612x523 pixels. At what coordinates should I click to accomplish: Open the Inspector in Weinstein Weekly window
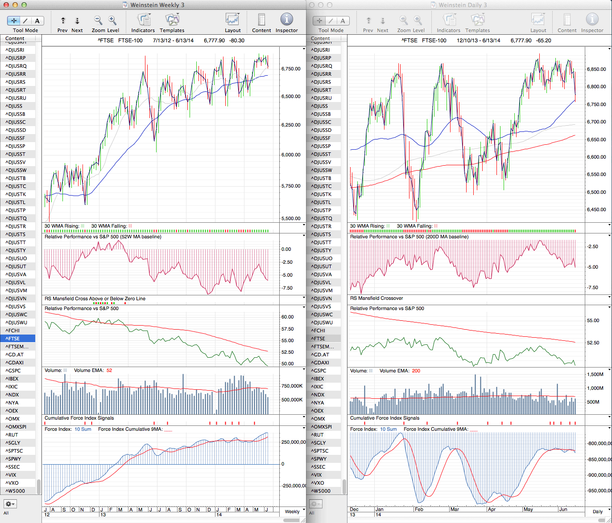pyautogui.click(x=286, y=20)
